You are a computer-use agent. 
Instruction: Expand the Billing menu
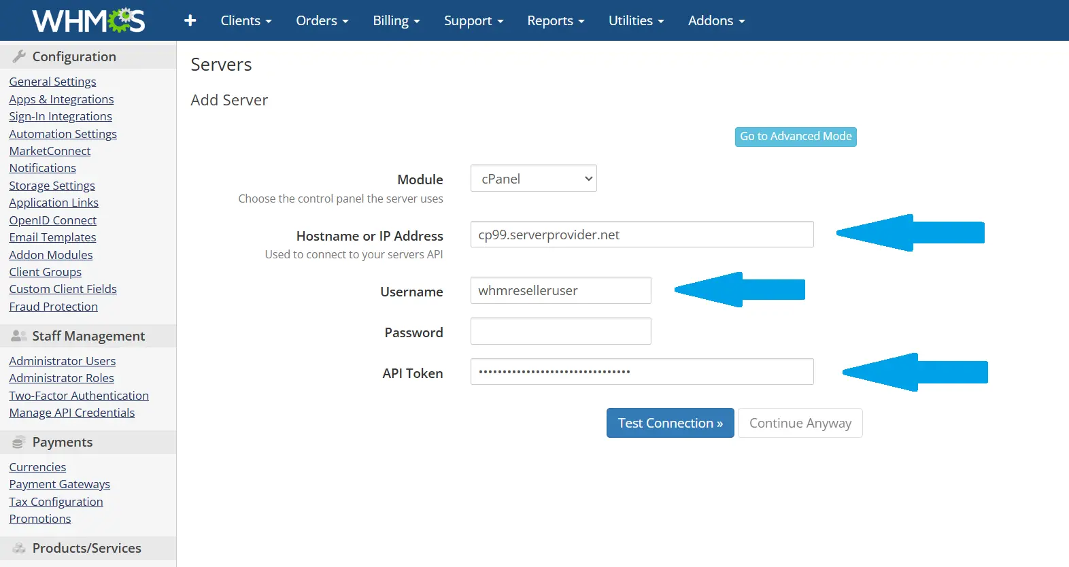396,20
